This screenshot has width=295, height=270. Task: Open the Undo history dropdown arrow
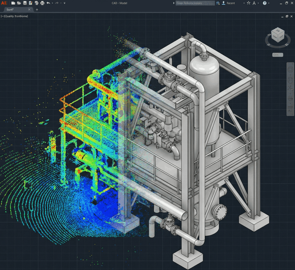(52, 3)
